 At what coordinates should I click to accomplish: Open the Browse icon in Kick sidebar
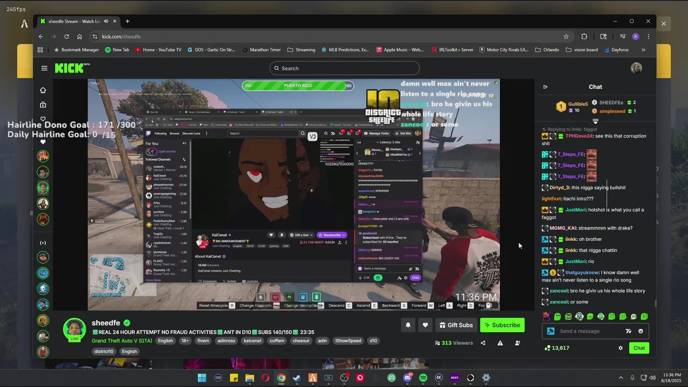click(43, 105)
